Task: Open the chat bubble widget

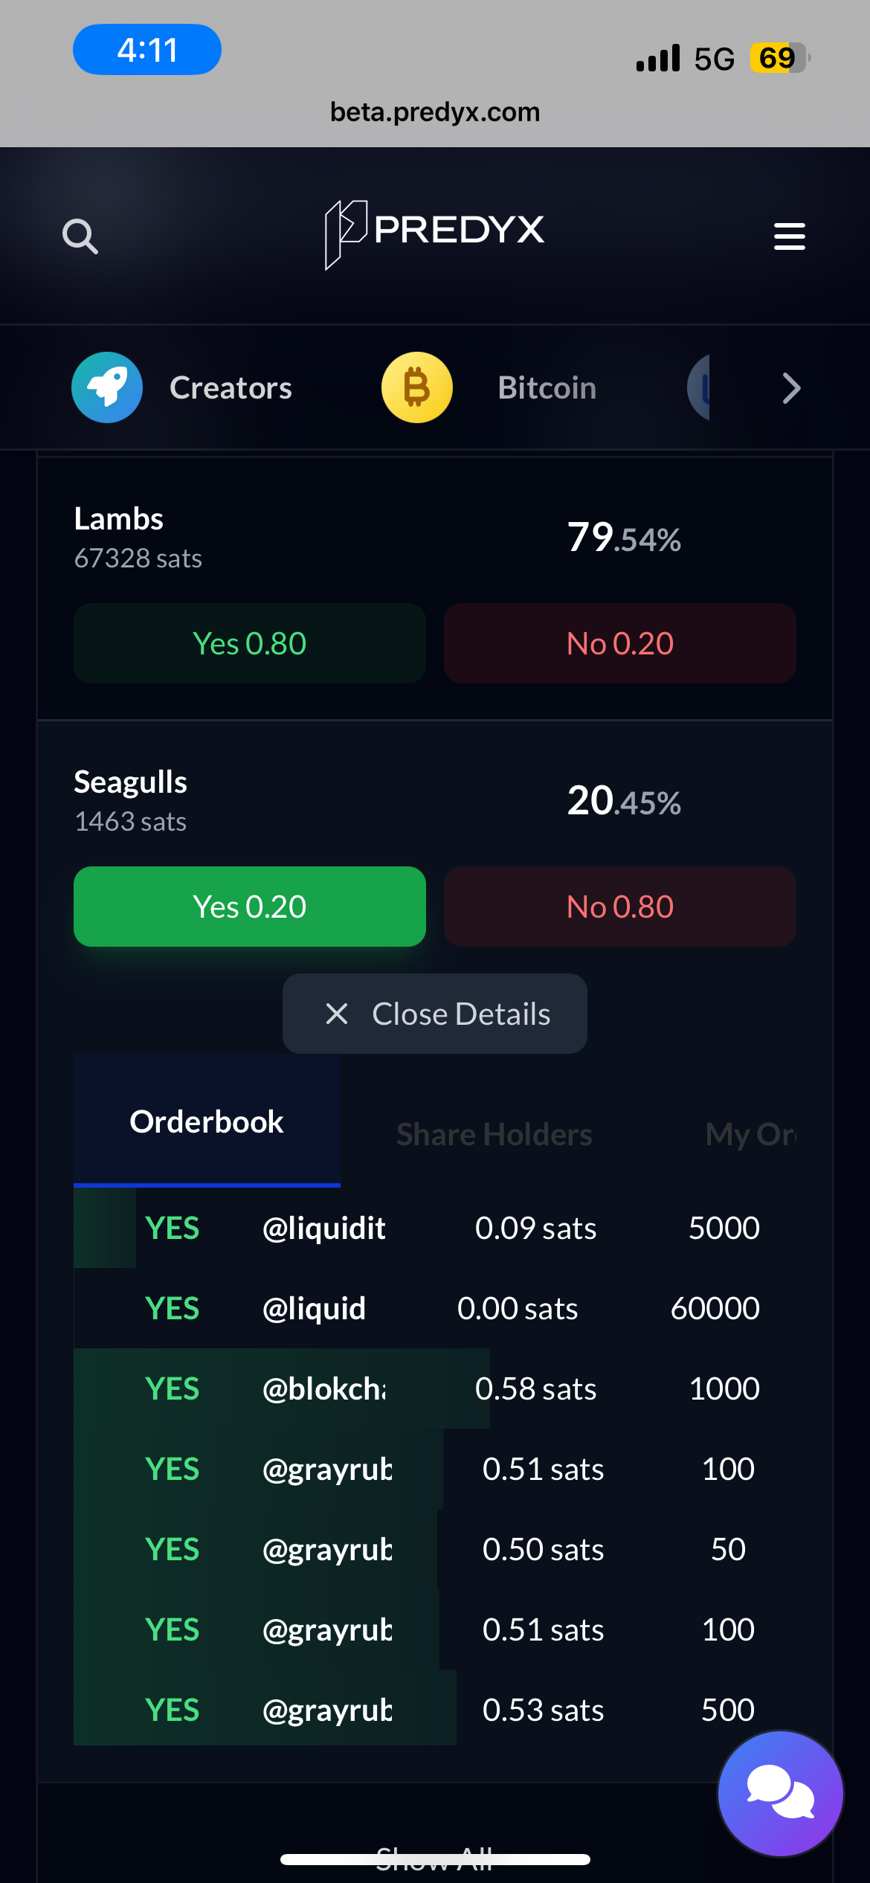Action: 780,1793
